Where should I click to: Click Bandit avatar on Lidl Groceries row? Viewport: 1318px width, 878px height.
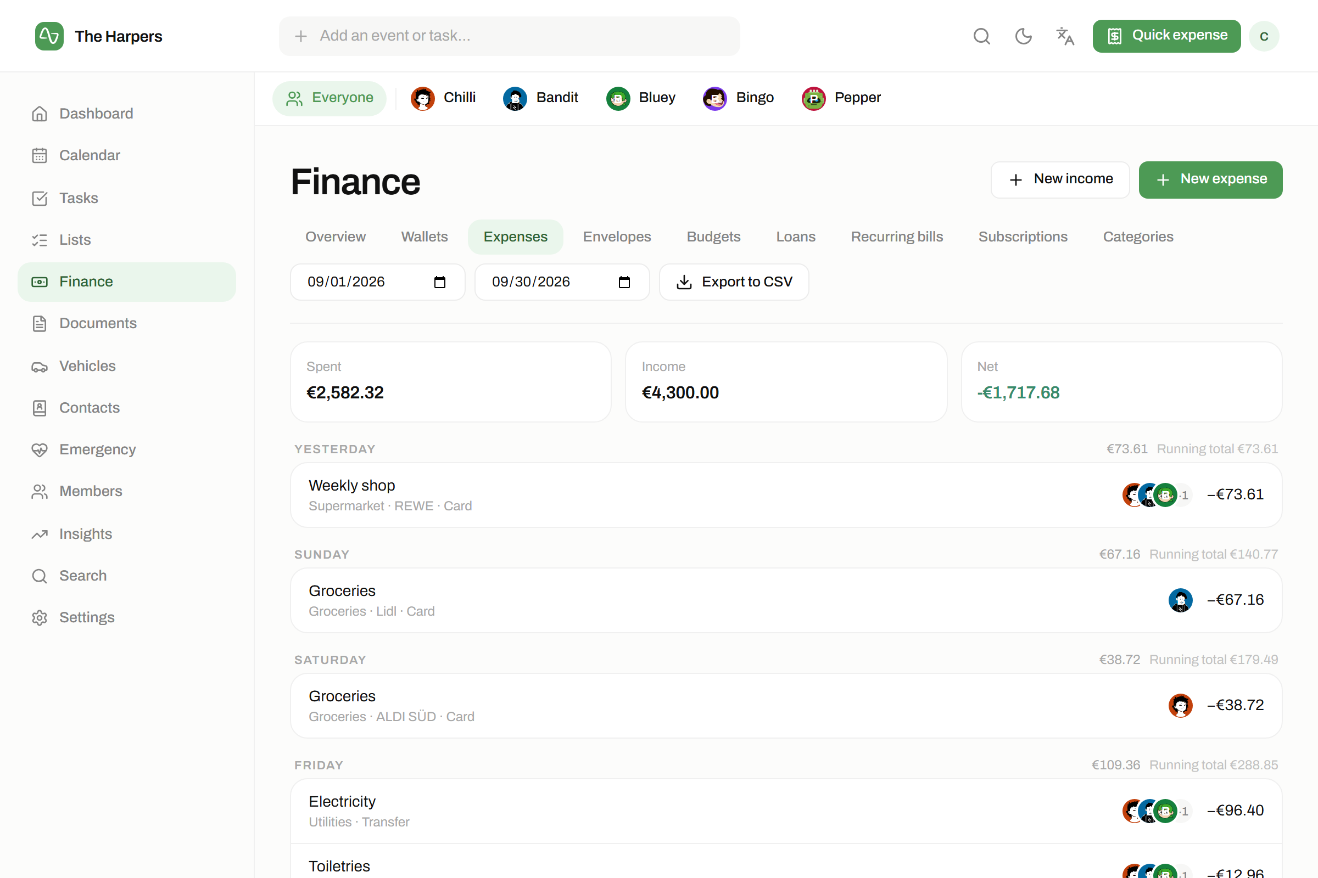click(x=1180, y=600)
